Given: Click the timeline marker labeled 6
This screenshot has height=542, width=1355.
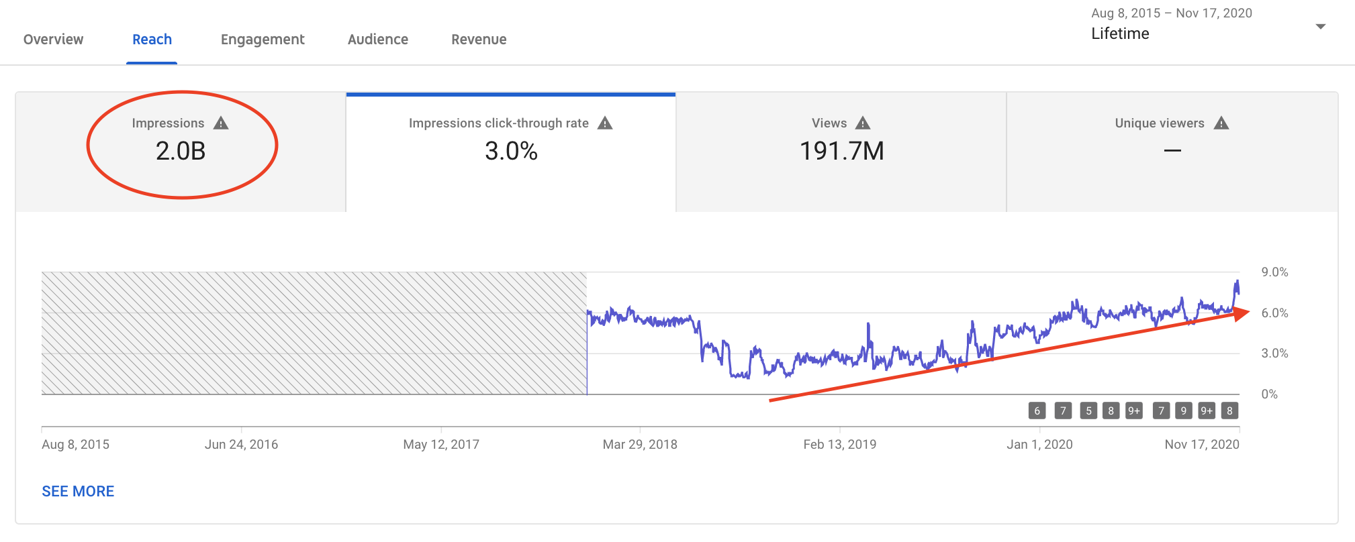Looking at the screenshot, I should 1037,411.
